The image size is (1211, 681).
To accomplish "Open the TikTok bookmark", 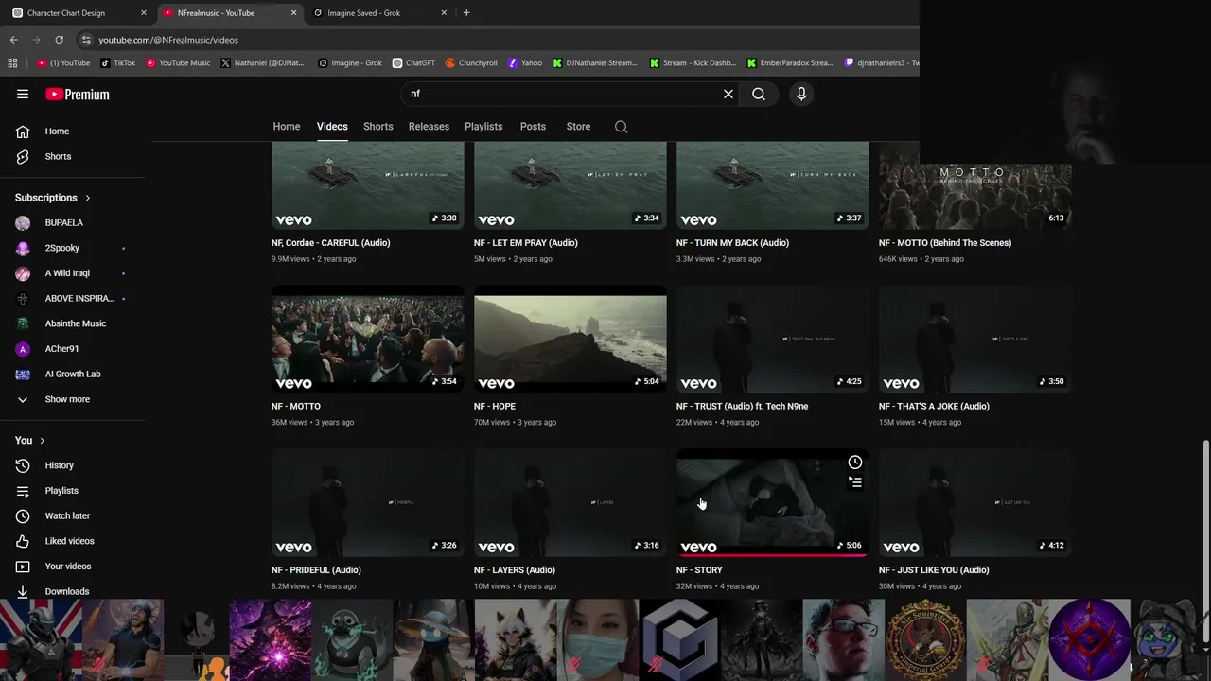I will 117,63.
